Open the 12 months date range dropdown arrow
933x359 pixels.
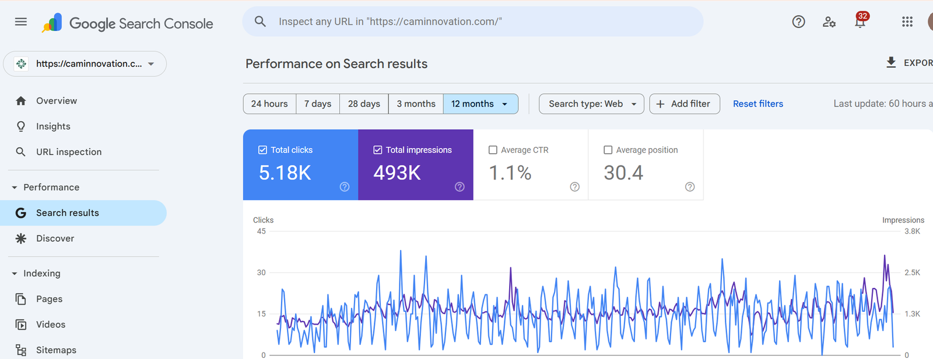click(505, 104)
